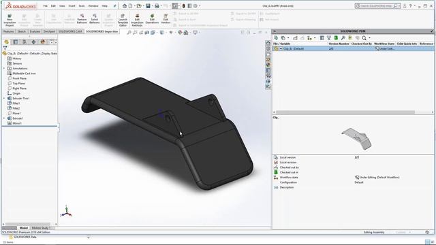Click the task pane Appearances icon
This screenshot has height=245, width=436.
[x=268, y=65]
